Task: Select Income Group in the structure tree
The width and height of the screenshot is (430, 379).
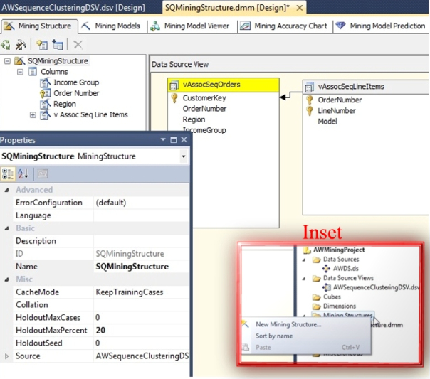Action: tap(76, 82)
